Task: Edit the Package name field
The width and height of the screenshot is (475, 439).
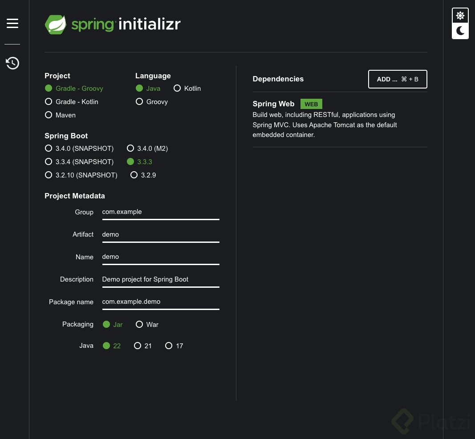Action: (161, 302)
